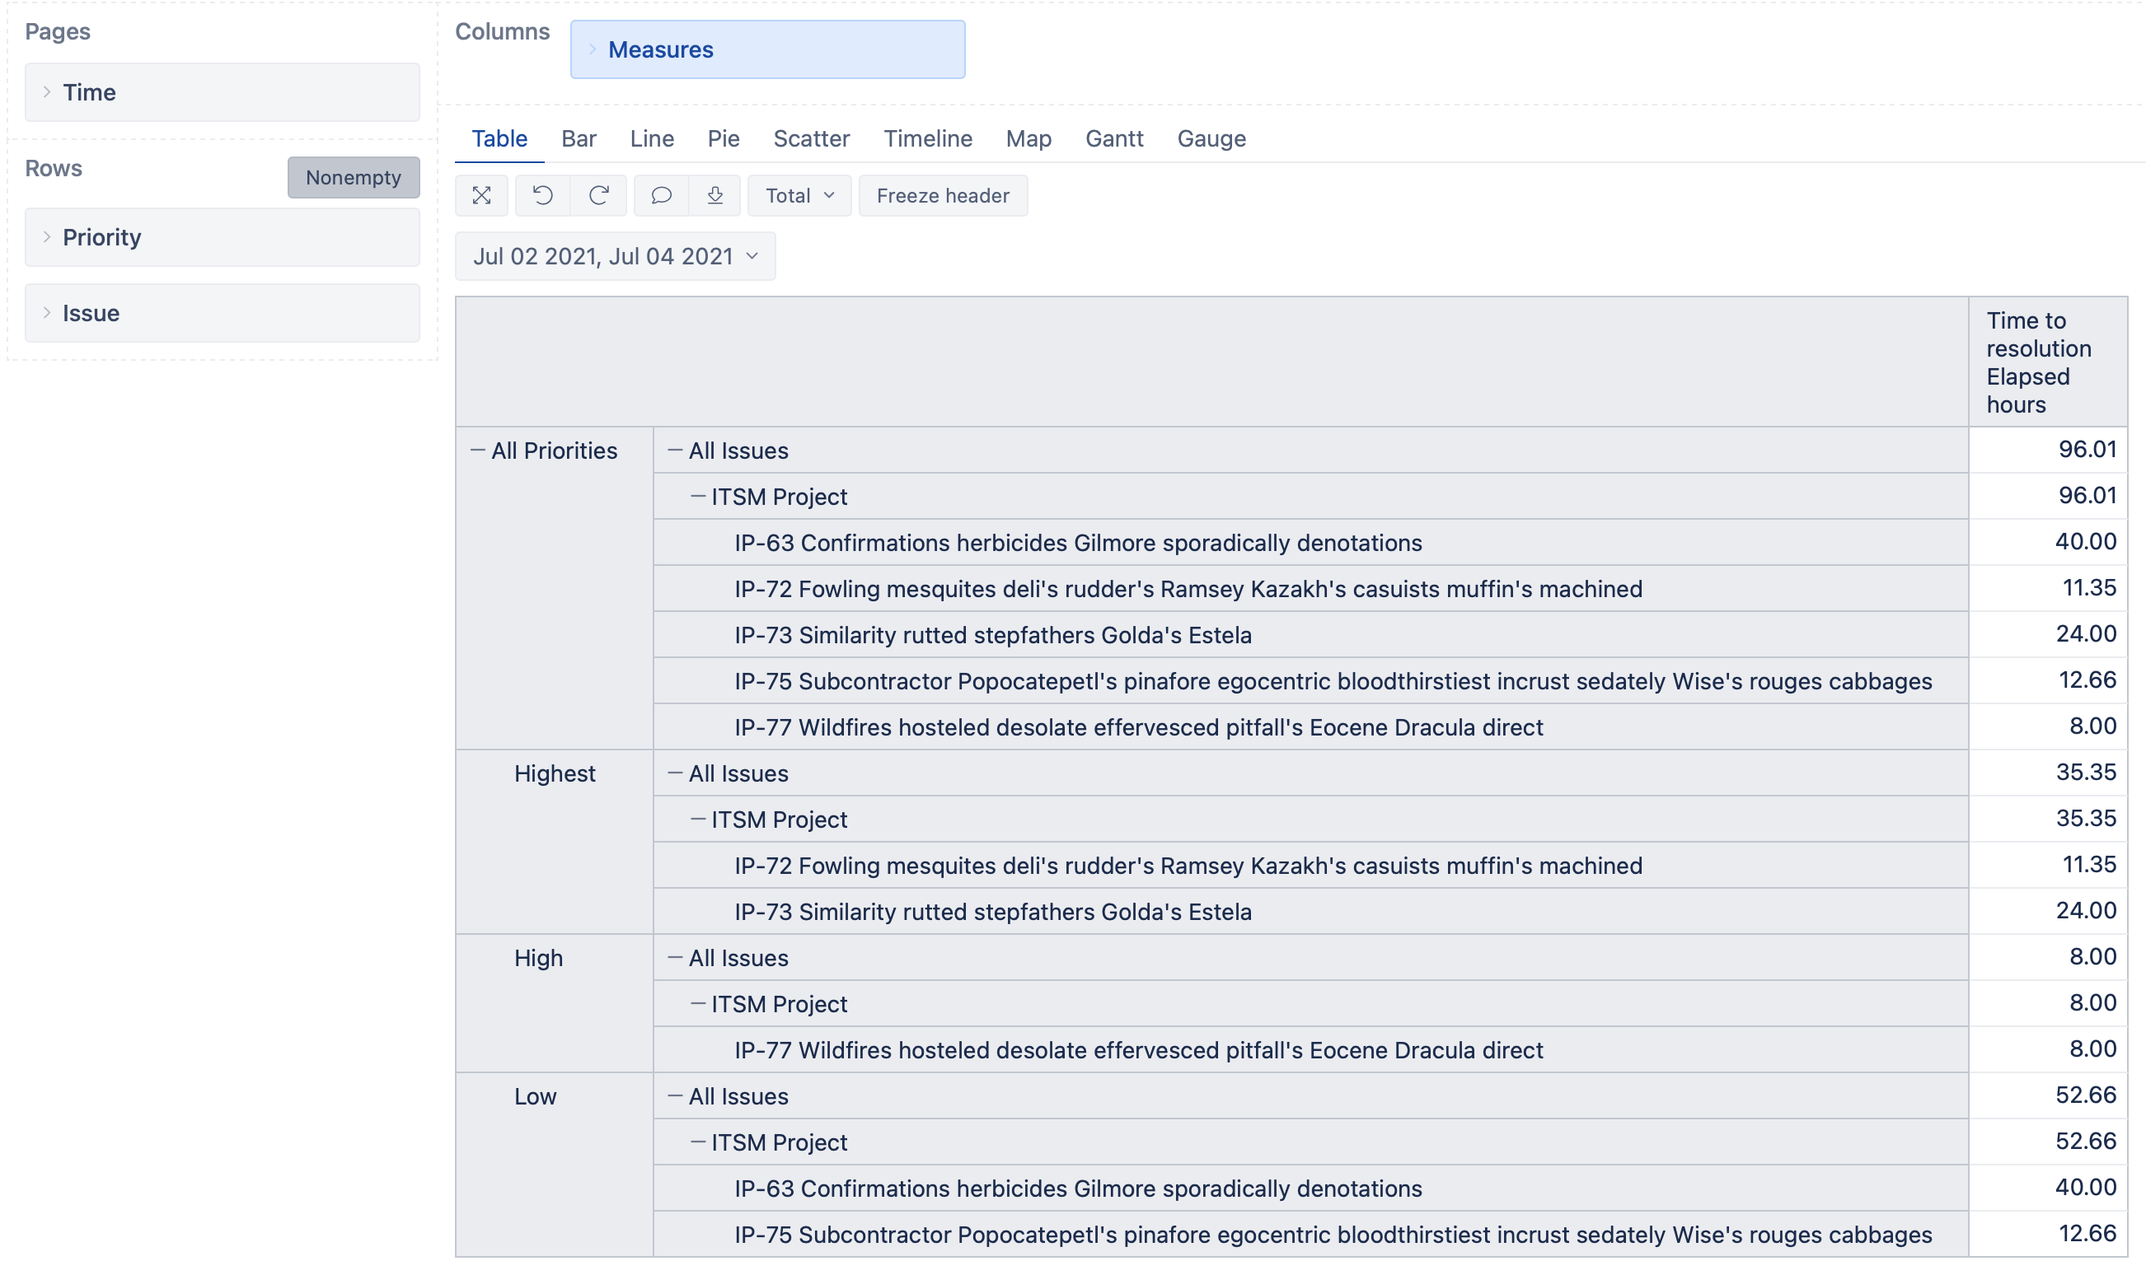Switch to the Gauge tab
This screenshot has width=2146, height=1275.
[x=1211, y=138]
